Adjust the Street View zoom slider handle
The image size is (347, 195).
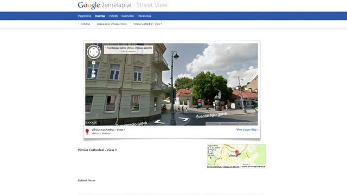(x=94, y=71)
